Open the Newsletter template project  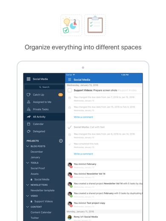click(43, 190)
